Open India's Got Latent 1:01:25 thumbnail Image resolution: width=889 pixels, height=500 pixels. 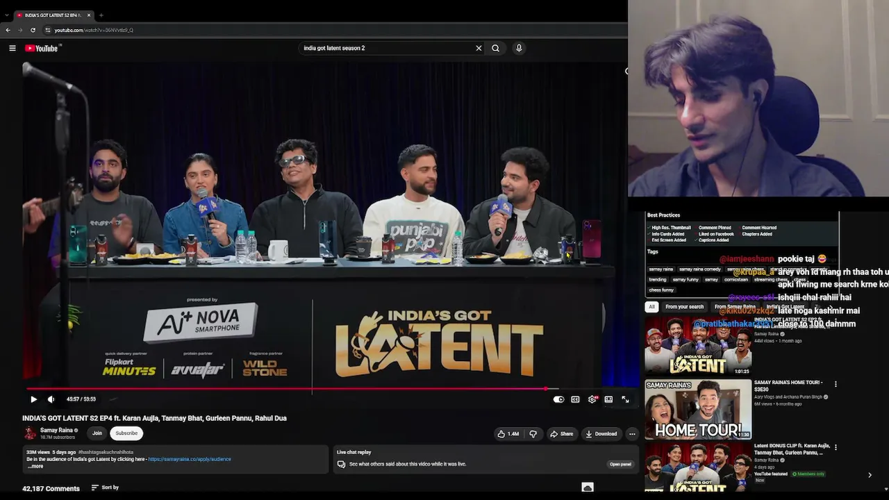[x=698, y=347]
